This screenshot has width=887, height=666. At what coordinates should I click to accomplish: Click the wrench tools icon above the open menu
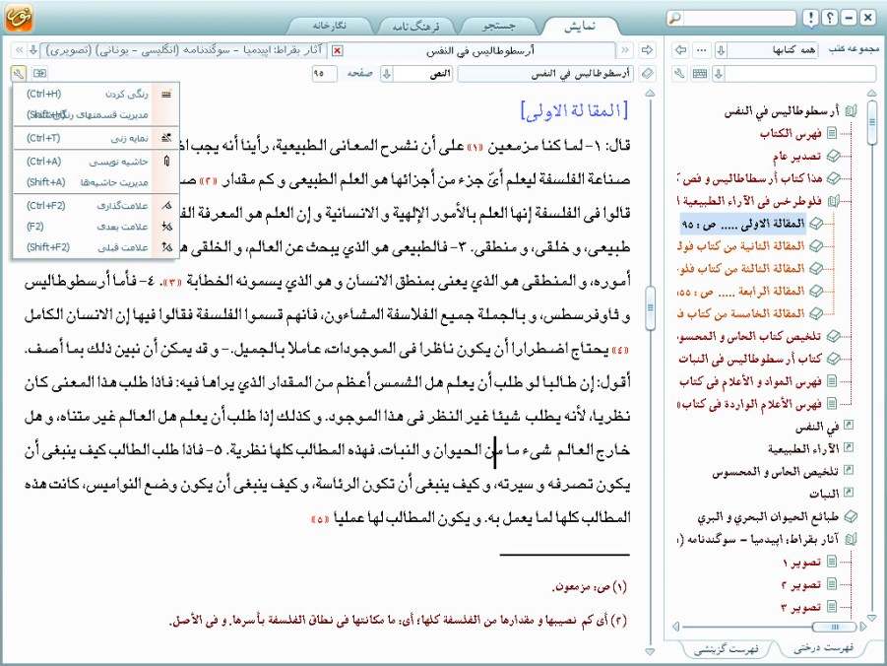18,73
